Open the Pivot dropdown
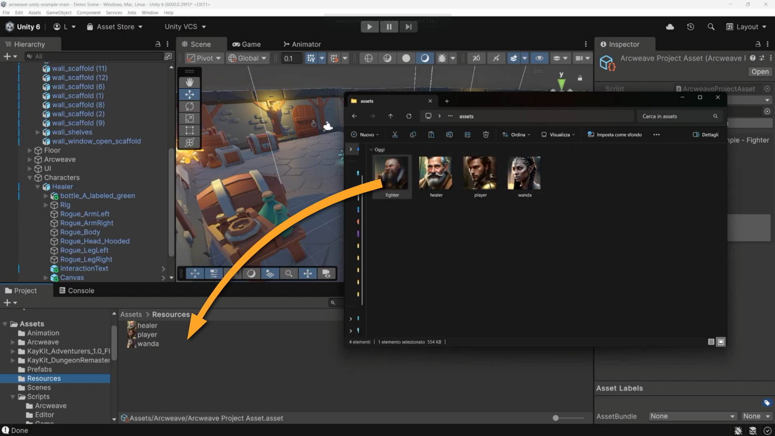Viewport: 775px width, 436px height. click(x=204, y=58)
